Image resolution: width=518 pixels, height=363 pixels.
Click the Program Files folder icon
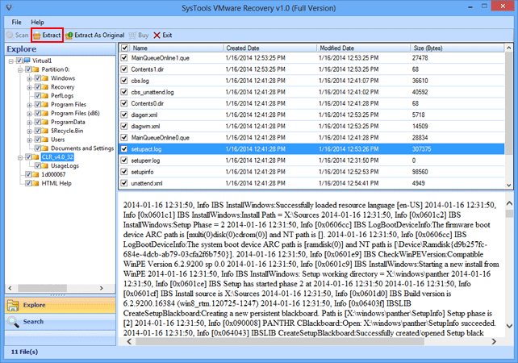pyautogui.click(x=45, y=104)
